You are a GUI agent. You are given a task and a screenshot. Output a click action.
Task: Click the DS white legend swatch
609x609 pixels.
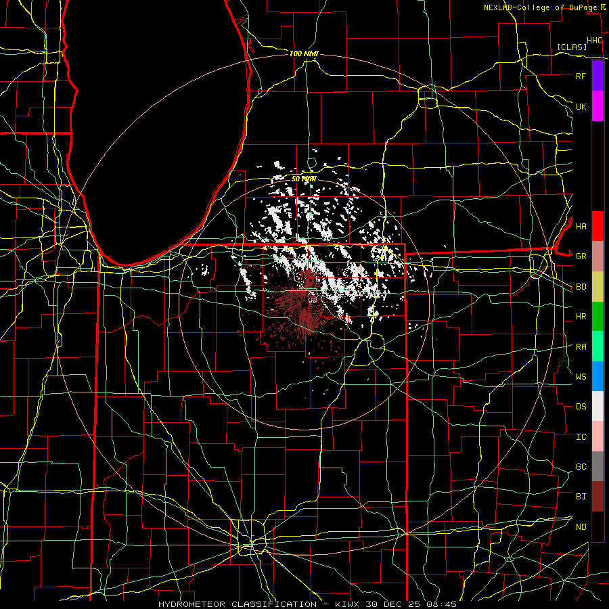[597, 406]
